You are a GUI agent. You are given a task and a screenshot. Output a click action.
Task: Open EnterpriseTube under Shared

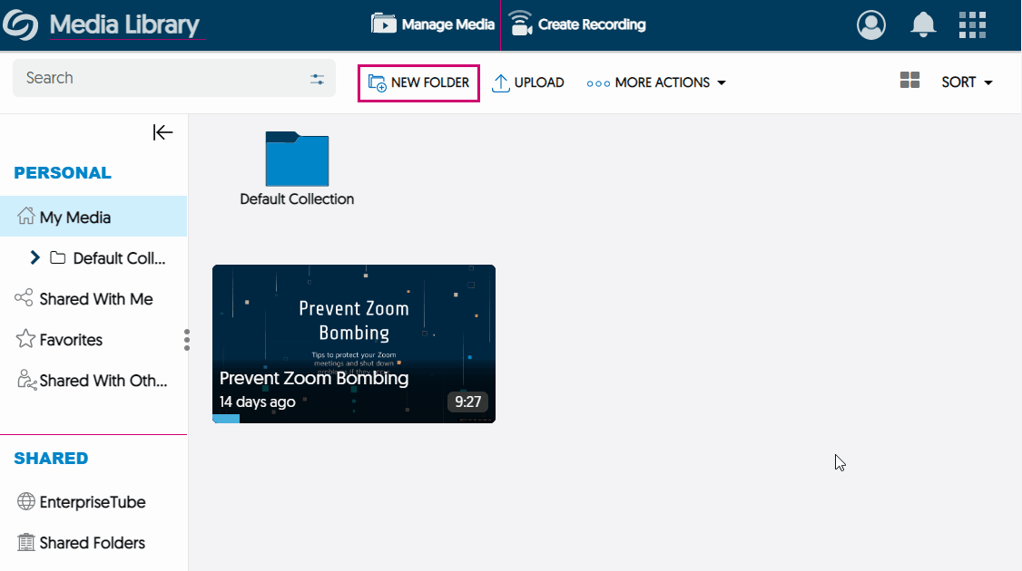click(92, 502)
